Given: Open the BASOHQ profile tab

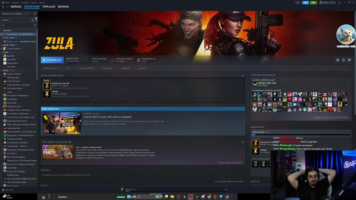Looking at the screenshot, I should coord(63,6).
